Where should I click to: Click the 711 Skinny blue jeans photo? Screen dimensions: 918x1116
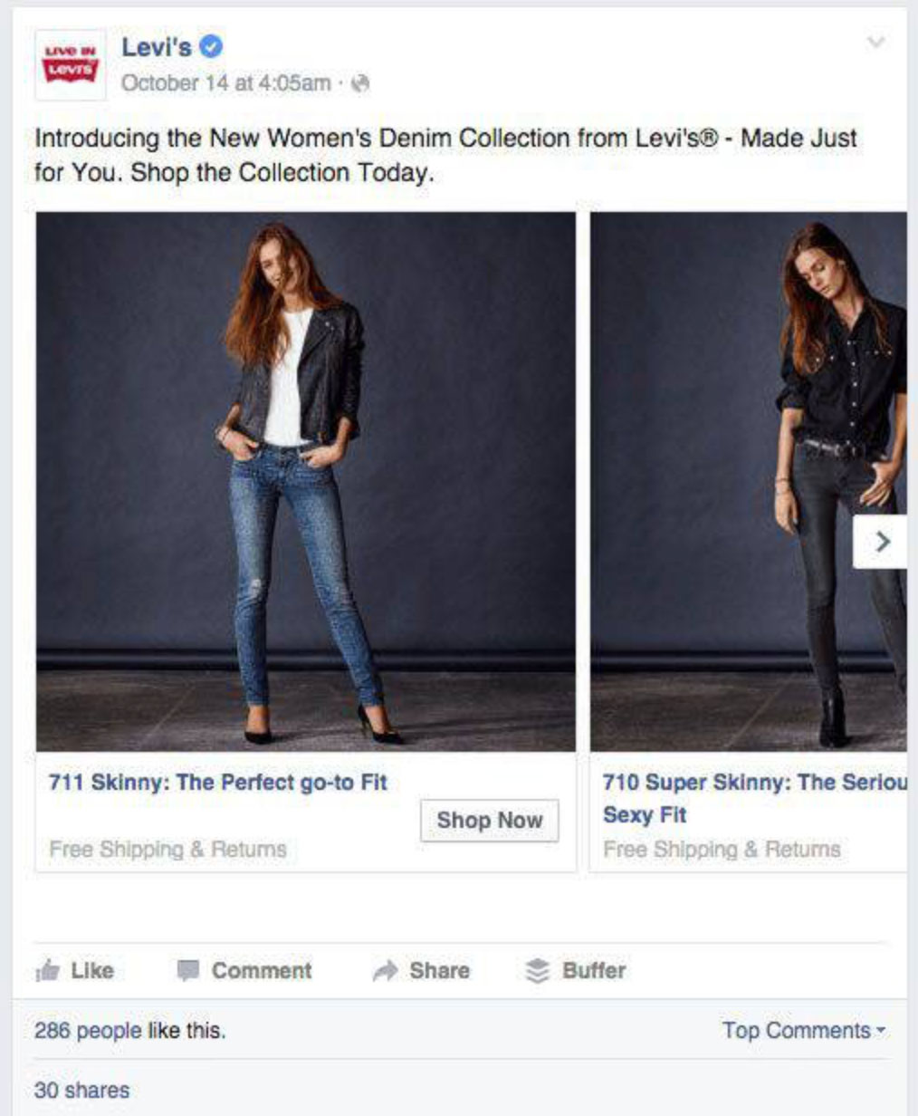coord(306,481)
